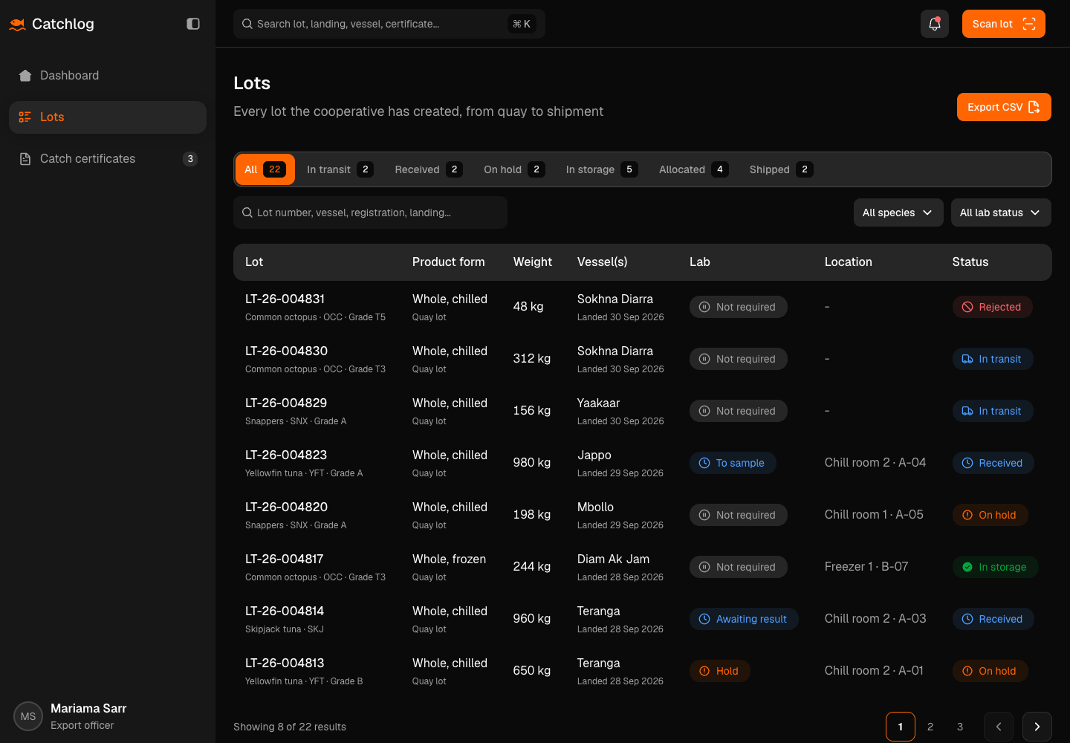This screenshot has width=1070, height=743.
Task: Click the Awaiting result clock icon
Action: click(x=704, y=619)
